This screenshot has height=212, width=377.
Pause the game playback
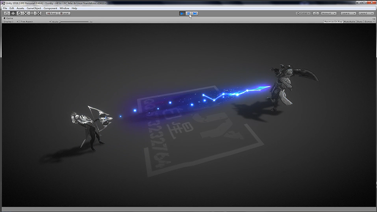tap(188, 13)
